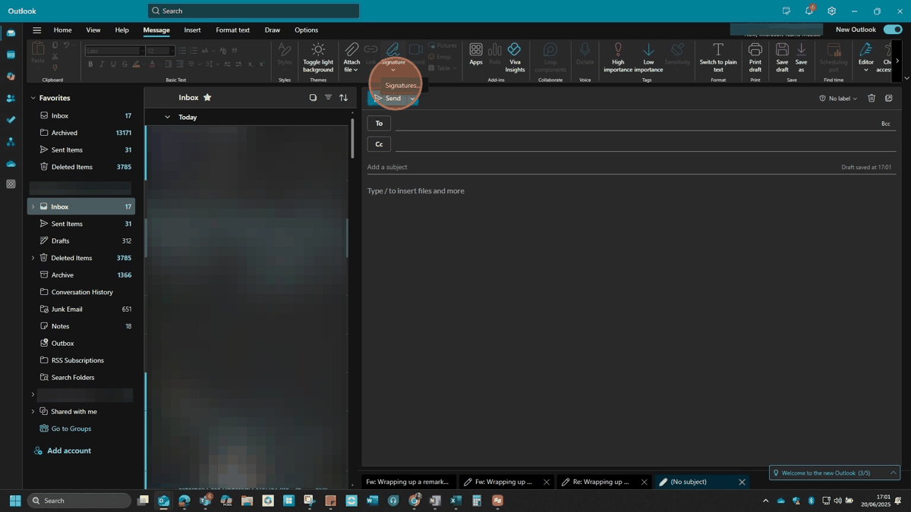The height and width of the screenshot is (512, 911).
Task: Open Viva Insights
Action: (515, 58)
